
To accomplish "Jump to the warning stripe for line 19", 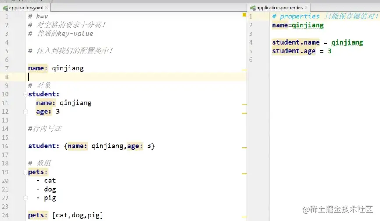I will 244,174.
